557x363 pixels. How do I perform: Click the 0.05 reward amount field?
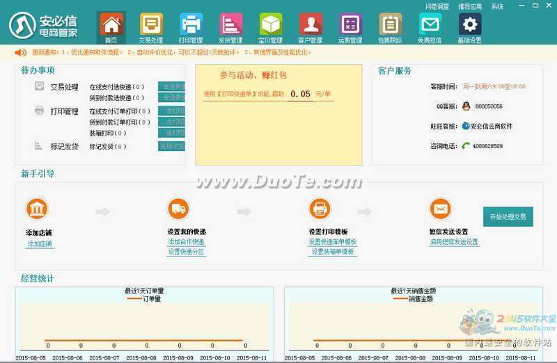click(301, 94)
